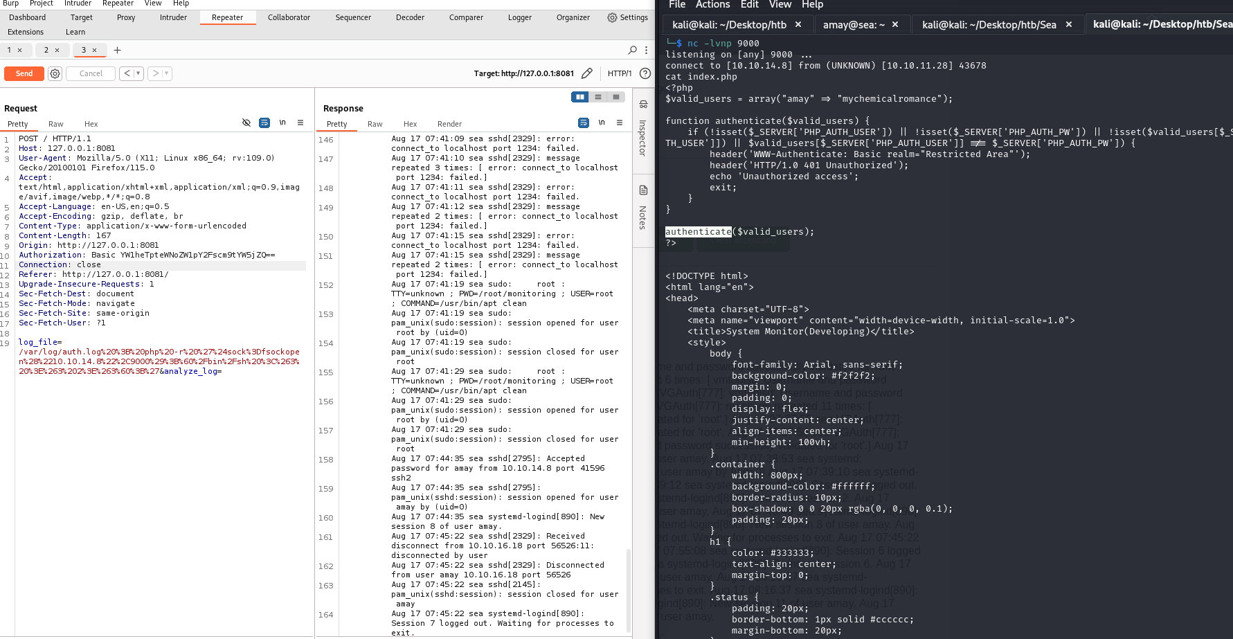Open the Collaborator tab
Viewport: 1233px width, 639px height.
tap(289, 17)
